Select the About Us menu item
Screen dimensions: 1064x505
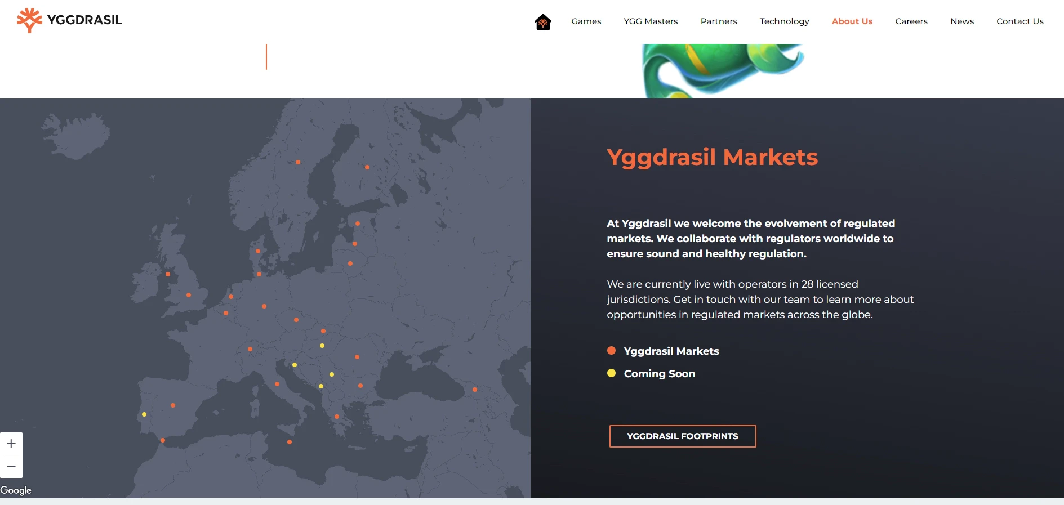[852, 21]
